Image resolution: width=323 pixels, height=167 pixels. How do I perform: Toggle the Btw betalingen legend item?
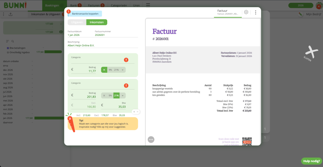tap(16, 48)
